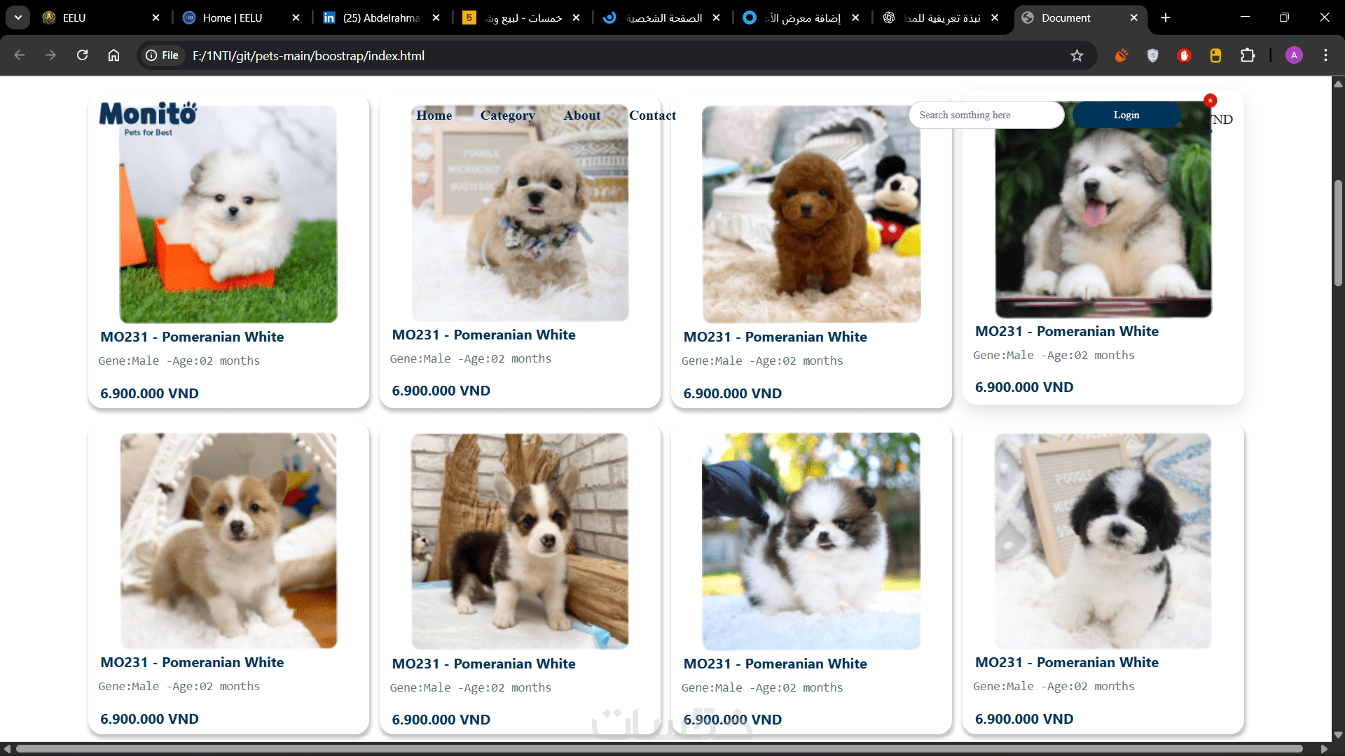Open the extensions puzzle icon

pyautogui.click(x=1248, y=55)
